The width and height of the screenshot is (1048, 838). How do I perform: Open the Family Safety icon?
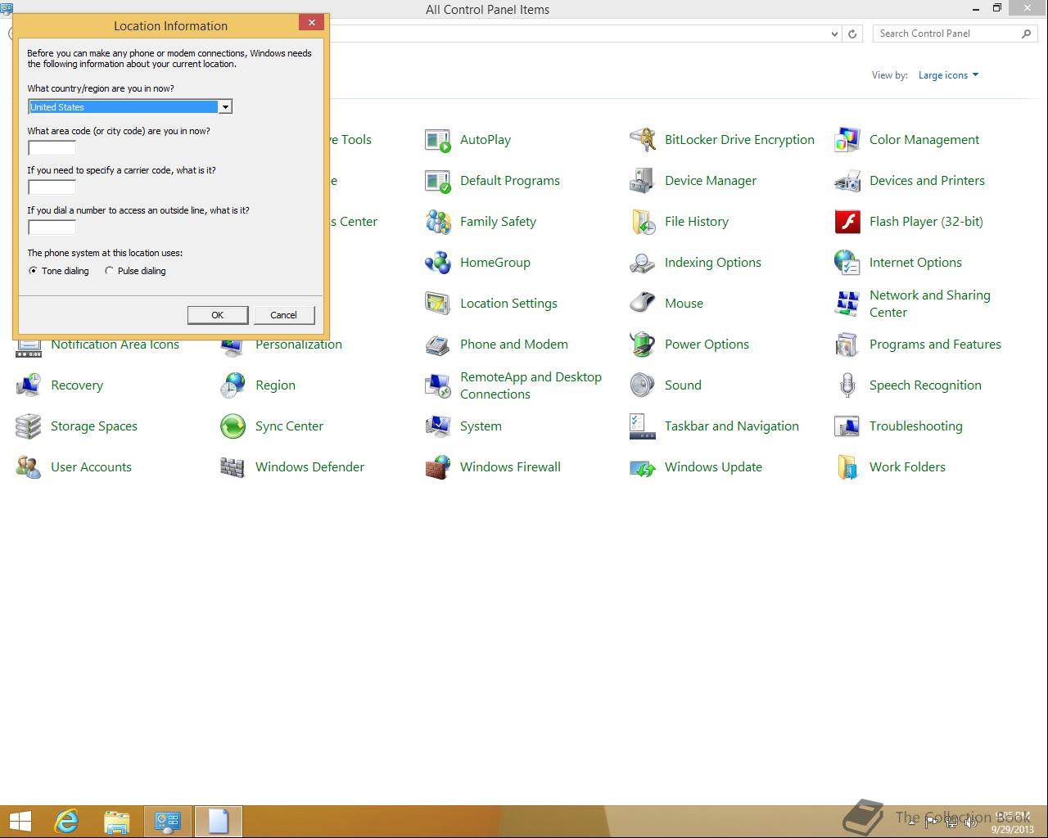point(438,222)
